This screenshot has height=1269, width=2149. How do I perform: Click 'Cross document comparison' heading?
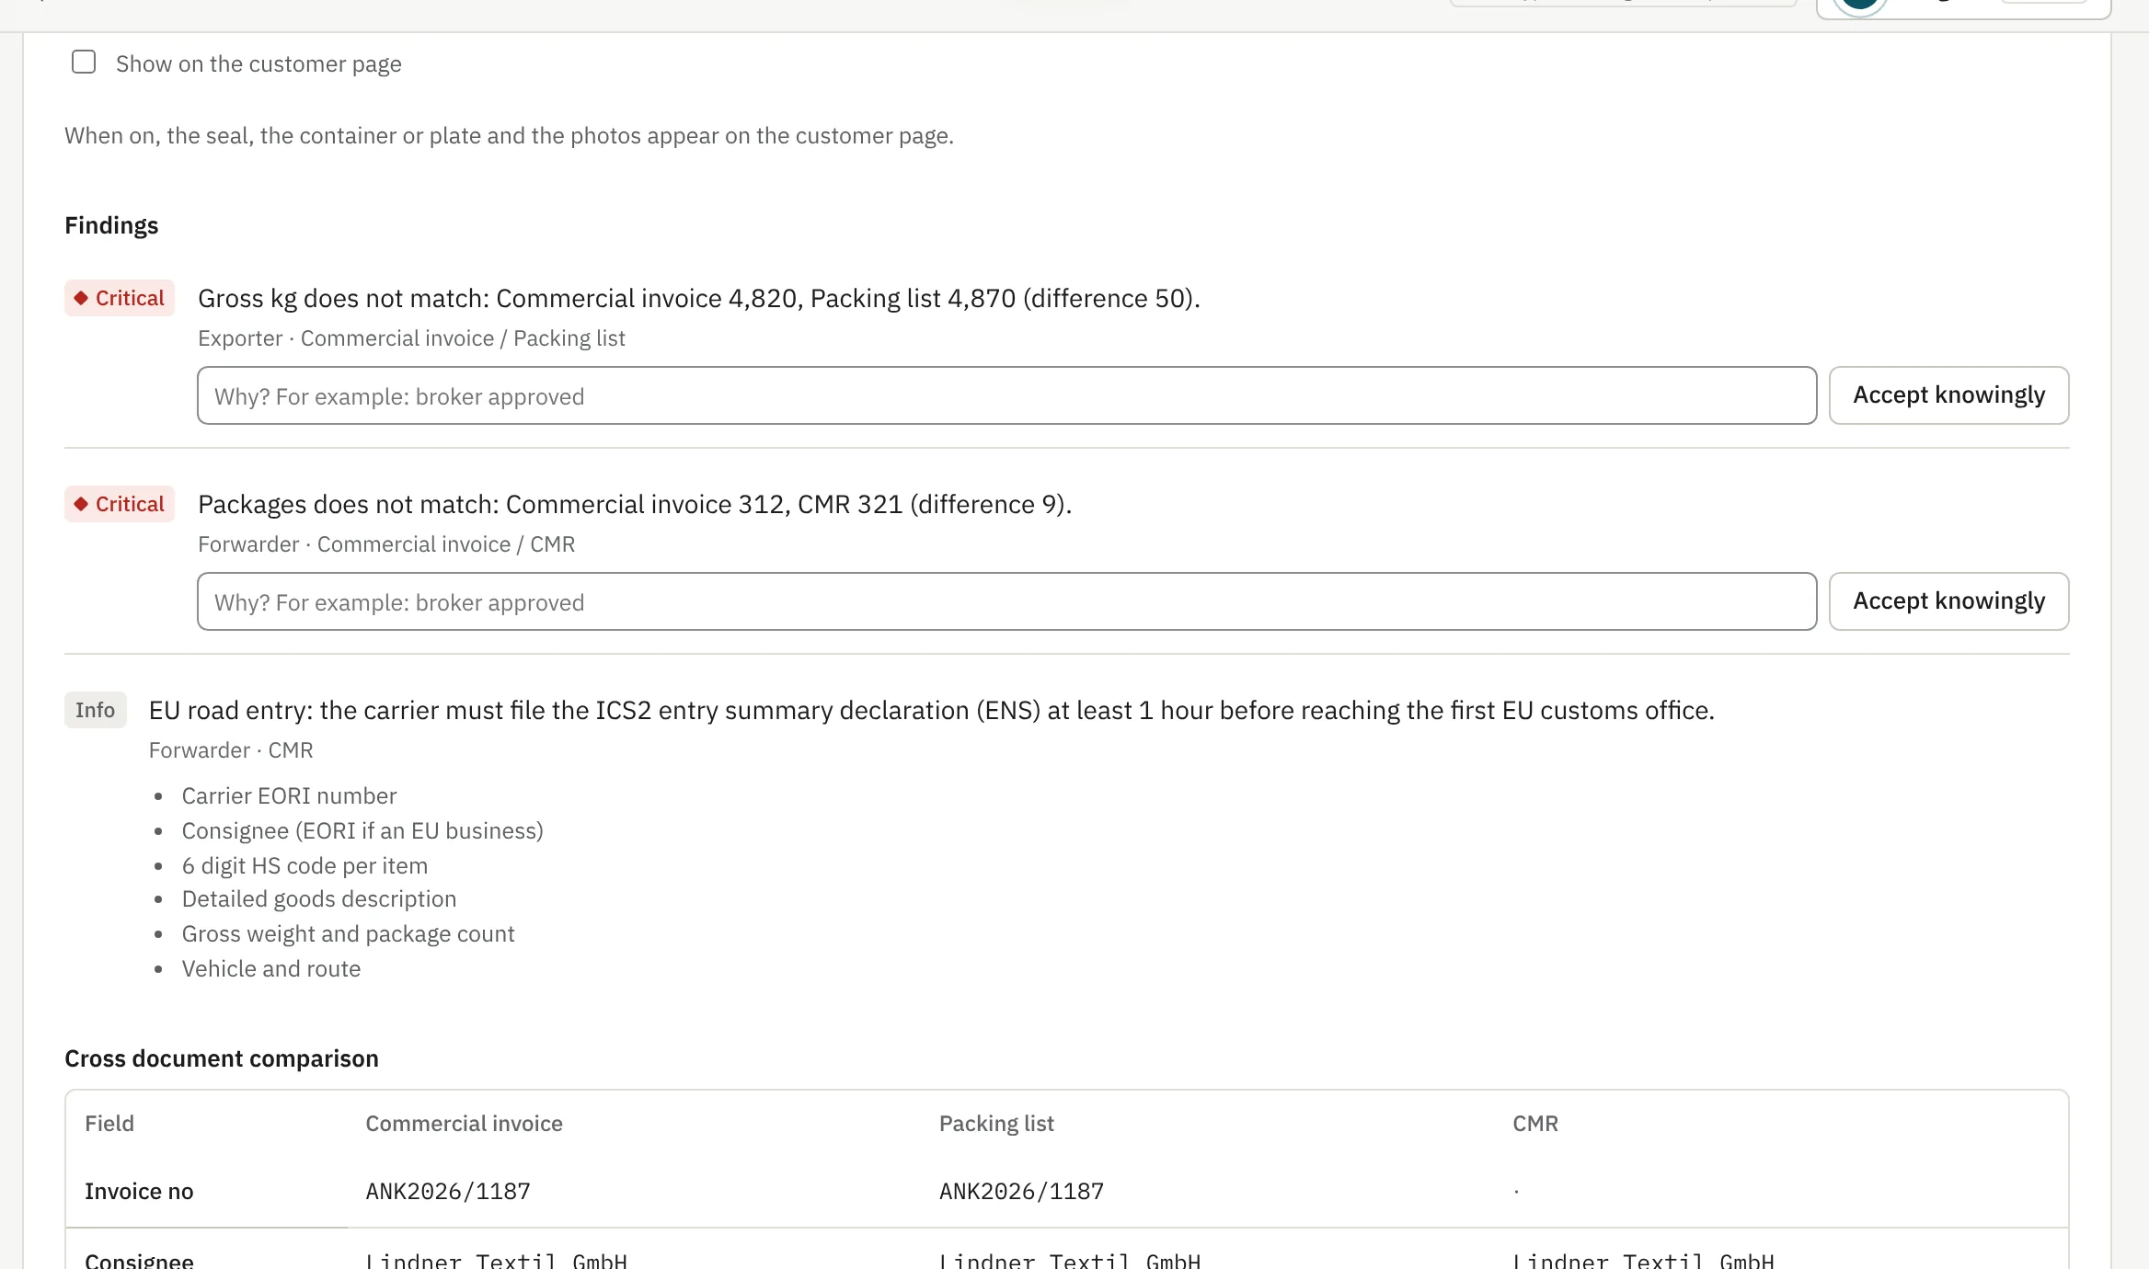pos(222,1058)
